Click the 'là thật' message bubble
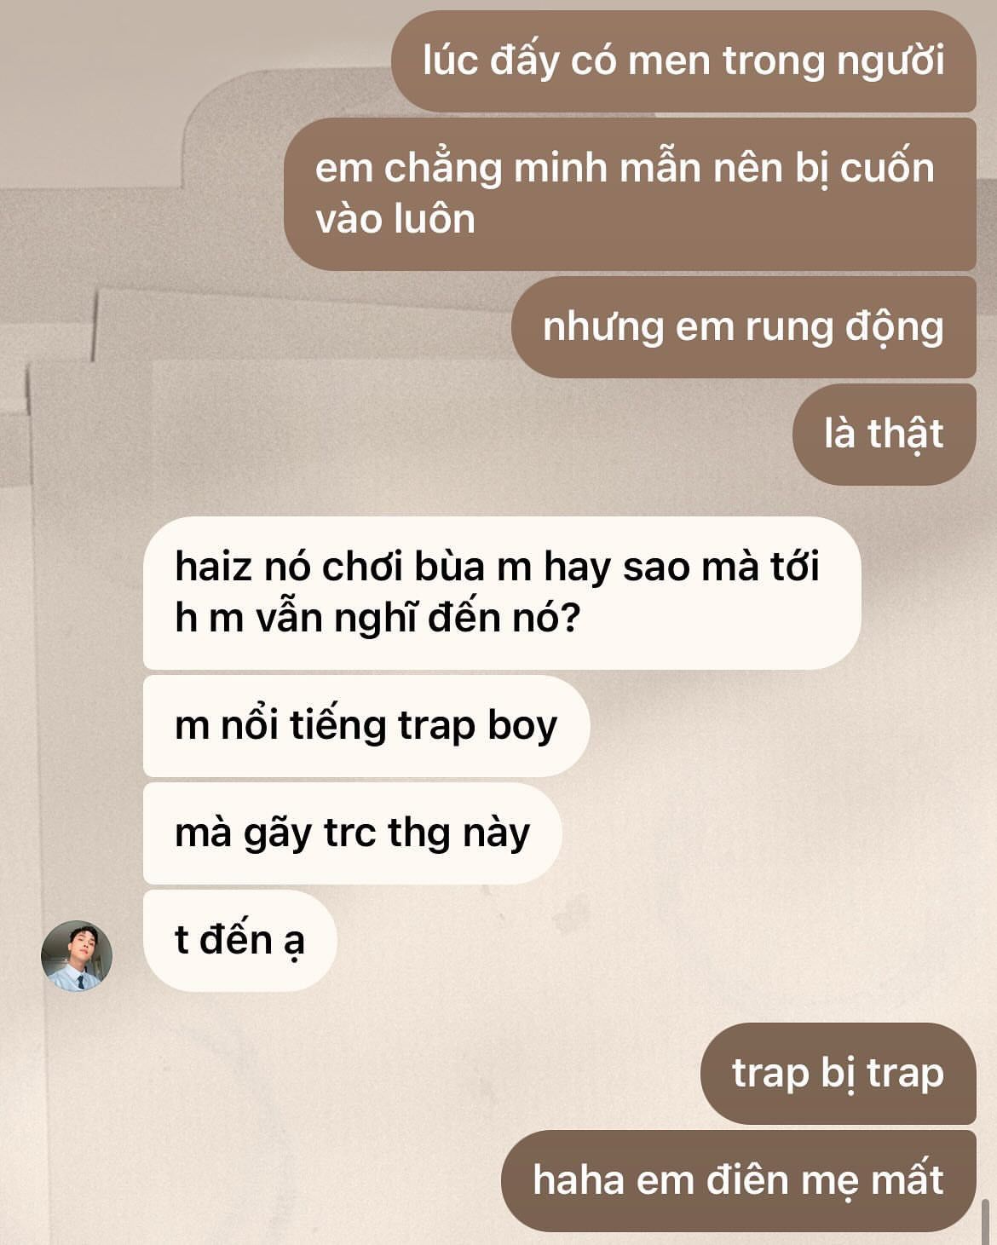Viewport: 997px width, 1245px height. tap(884, 435)
